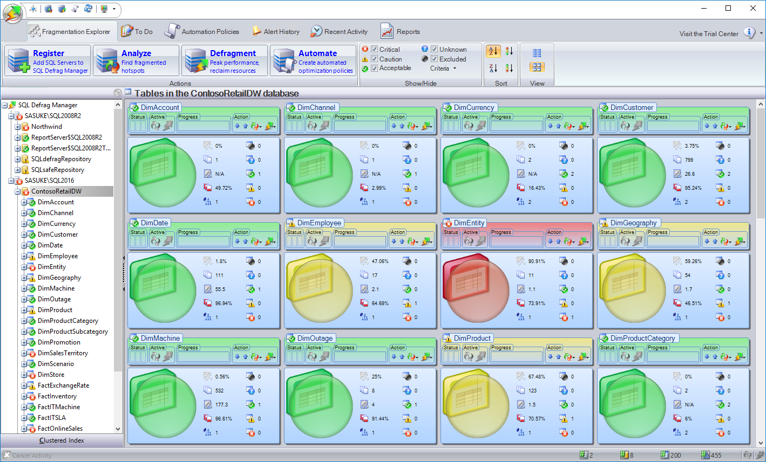This screenshot has height=462, width=766.
Task: Switch to the list view icon
Action: point(537,53)
